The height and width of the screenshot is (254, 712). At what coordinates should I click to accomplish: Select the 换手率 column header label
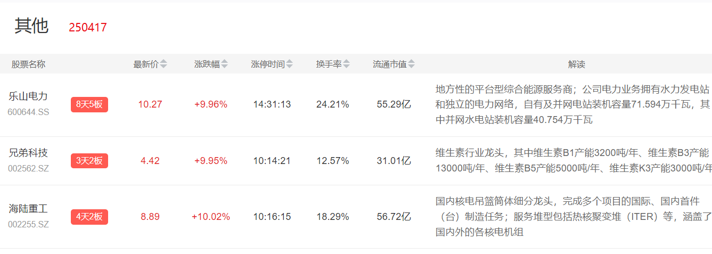[x=329, y=64]
